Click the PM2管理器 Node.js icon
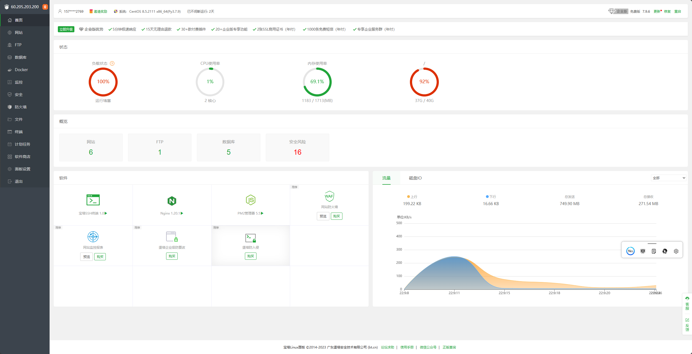Screen dimensions: 692x354 (x=251, y=200)
